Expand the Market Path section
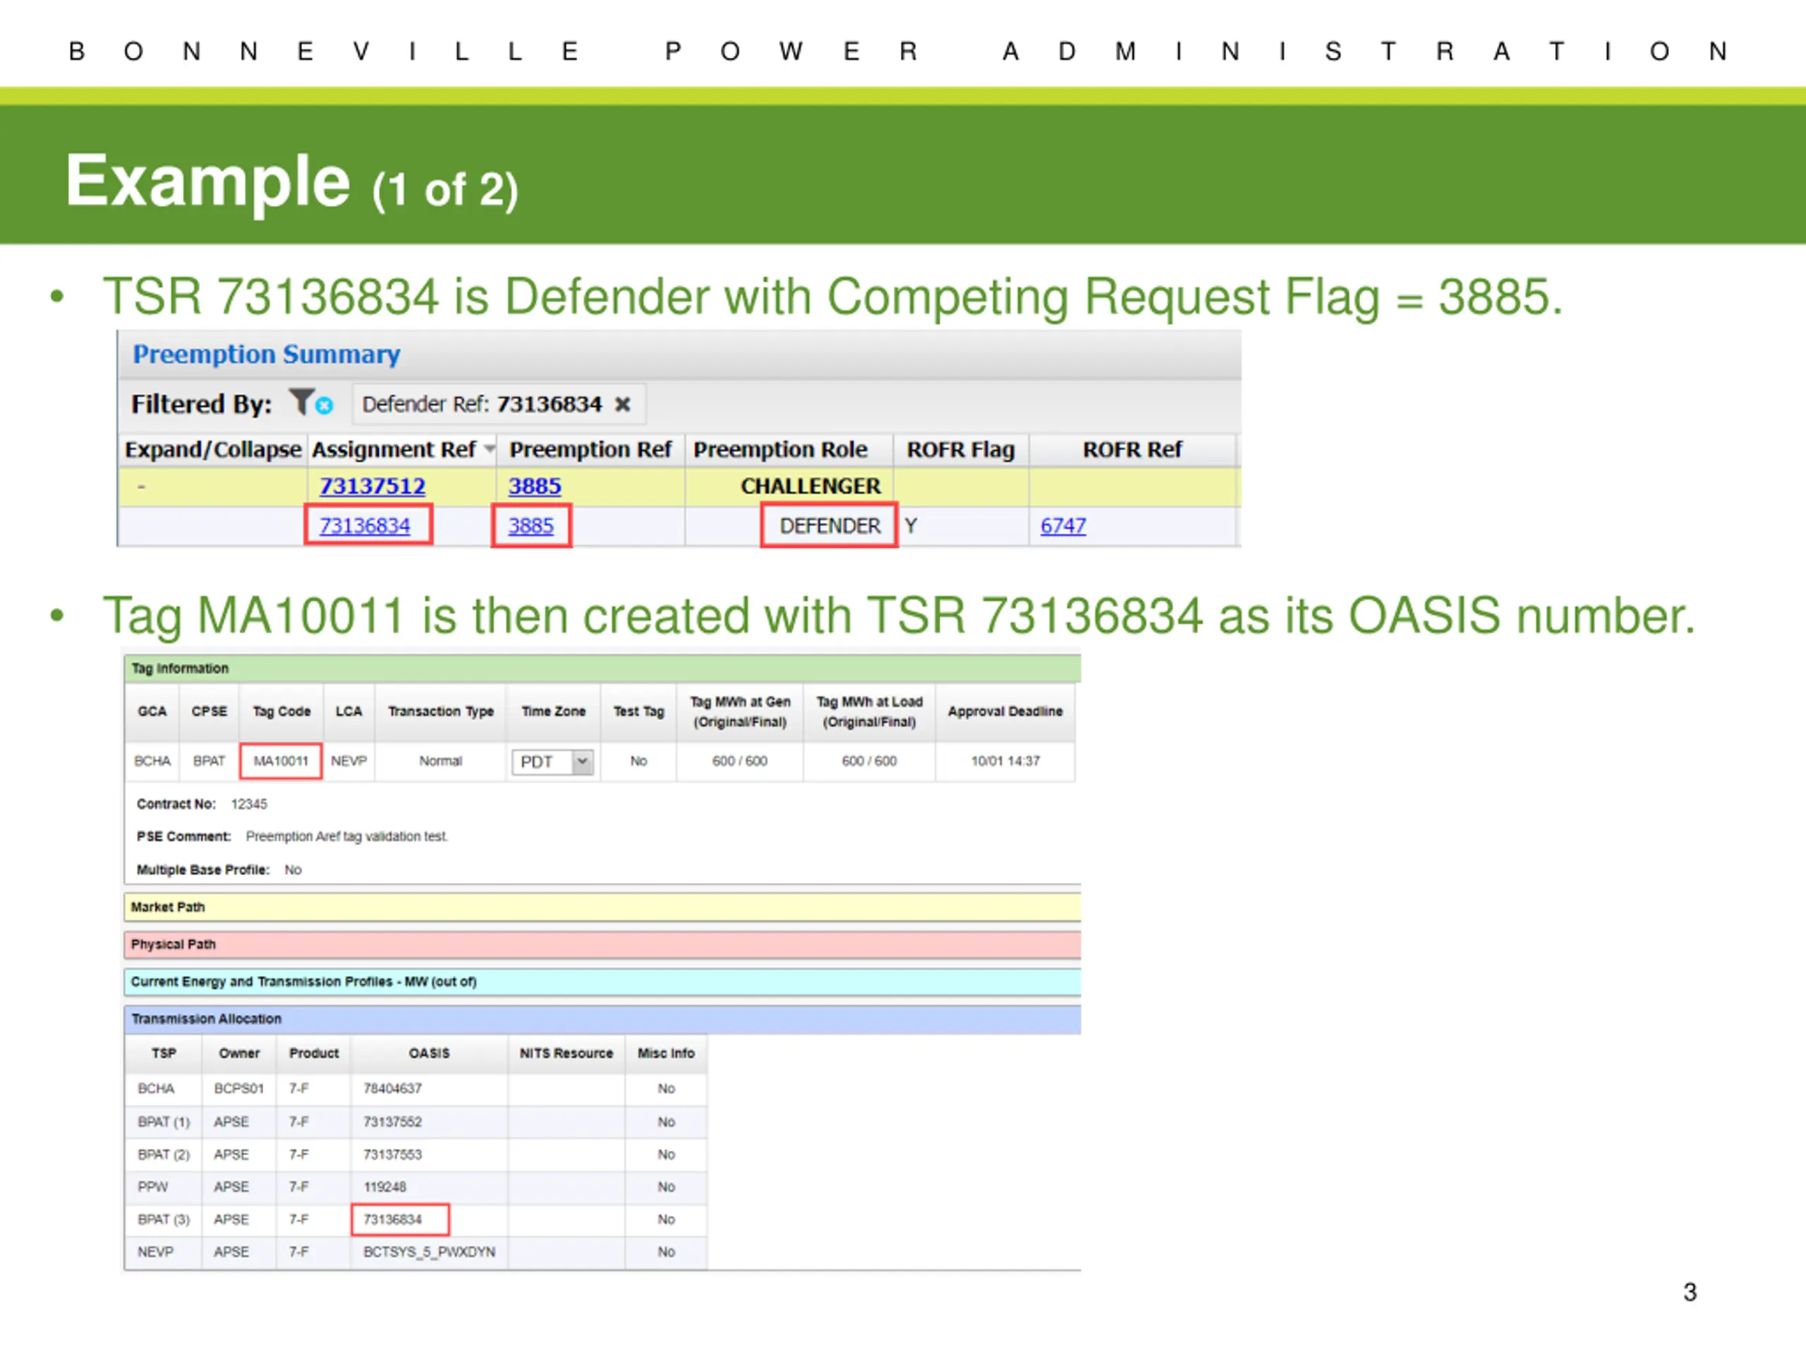Image resolution: width=1806 pixels, height=1354 pixels. pos(602,908)
